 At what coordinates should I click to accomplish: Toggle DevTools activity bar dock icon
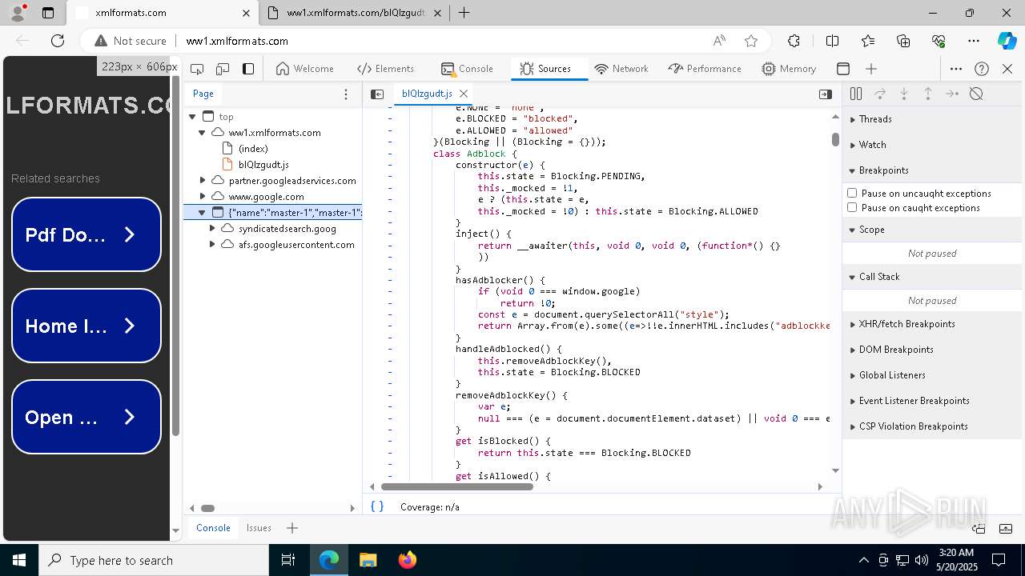[248, 69]
